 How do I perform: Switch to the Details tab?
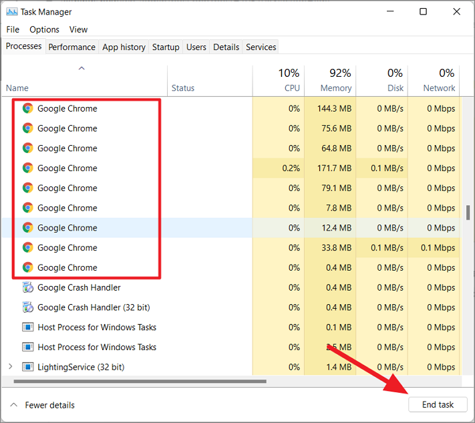226,47
